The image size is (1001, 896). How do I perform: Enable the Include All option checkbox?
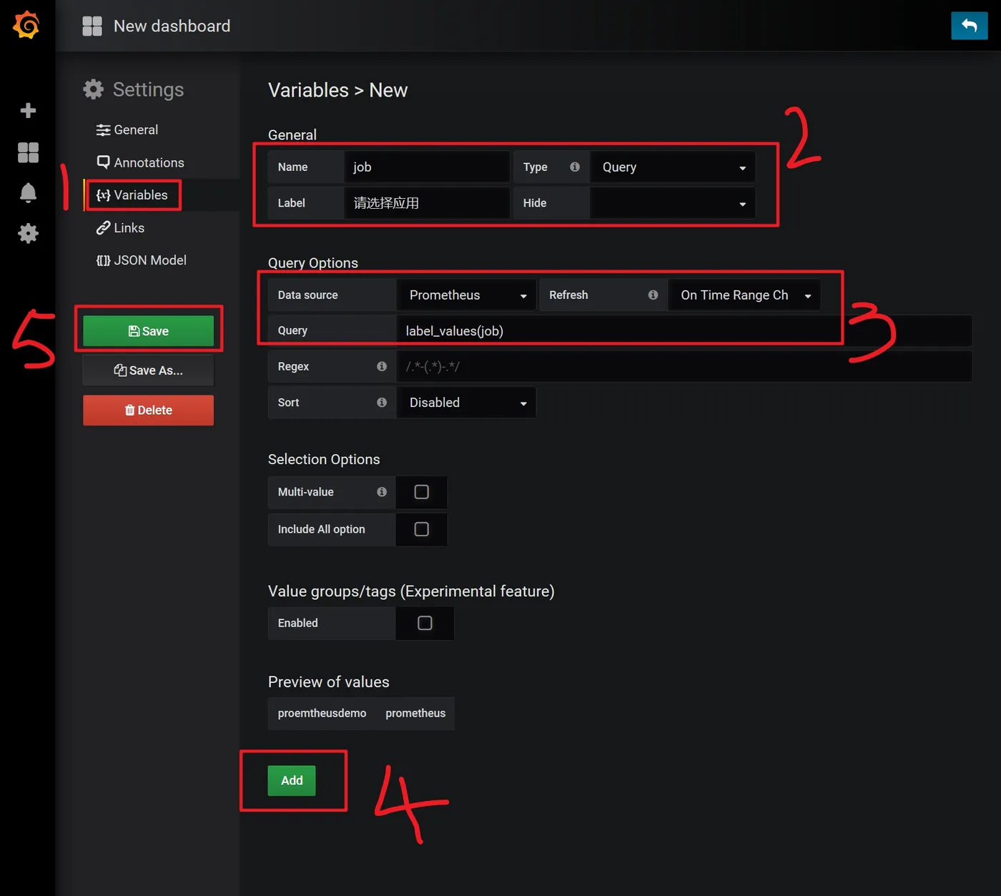click(422, 529)
